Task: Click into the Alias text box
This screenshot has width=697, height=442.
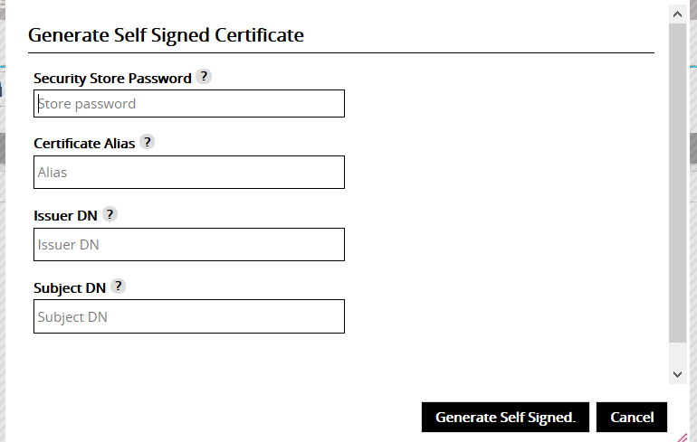Action: (189, 173)
